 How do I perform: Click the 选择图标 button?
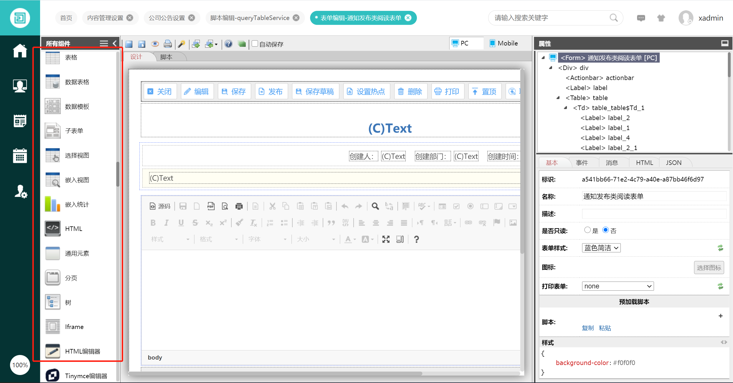click(709, 268)
